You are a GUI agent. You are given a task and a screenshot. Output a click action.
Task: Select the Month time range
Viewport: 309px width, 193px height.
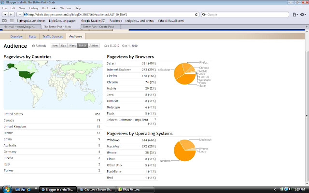(x=83, y=46)
